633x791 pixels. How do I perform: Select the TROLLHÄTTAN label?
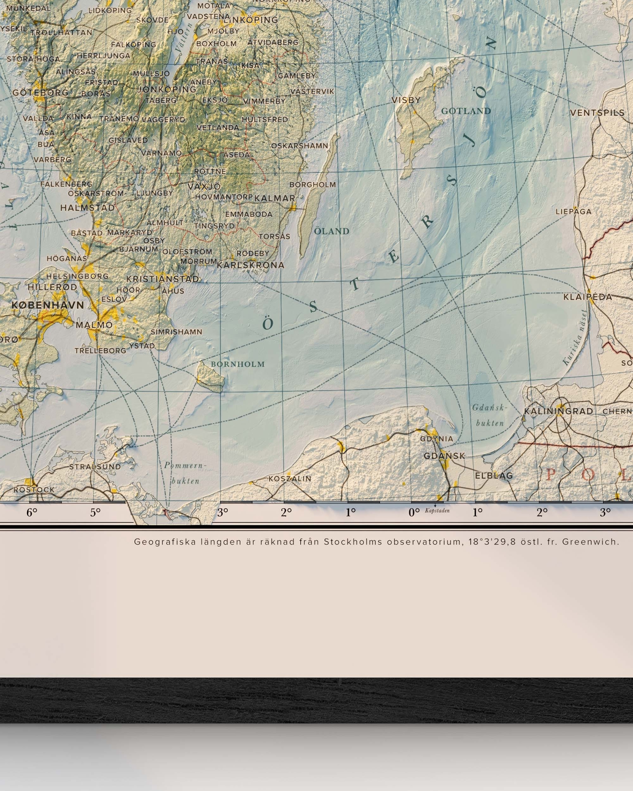(61, 32)
